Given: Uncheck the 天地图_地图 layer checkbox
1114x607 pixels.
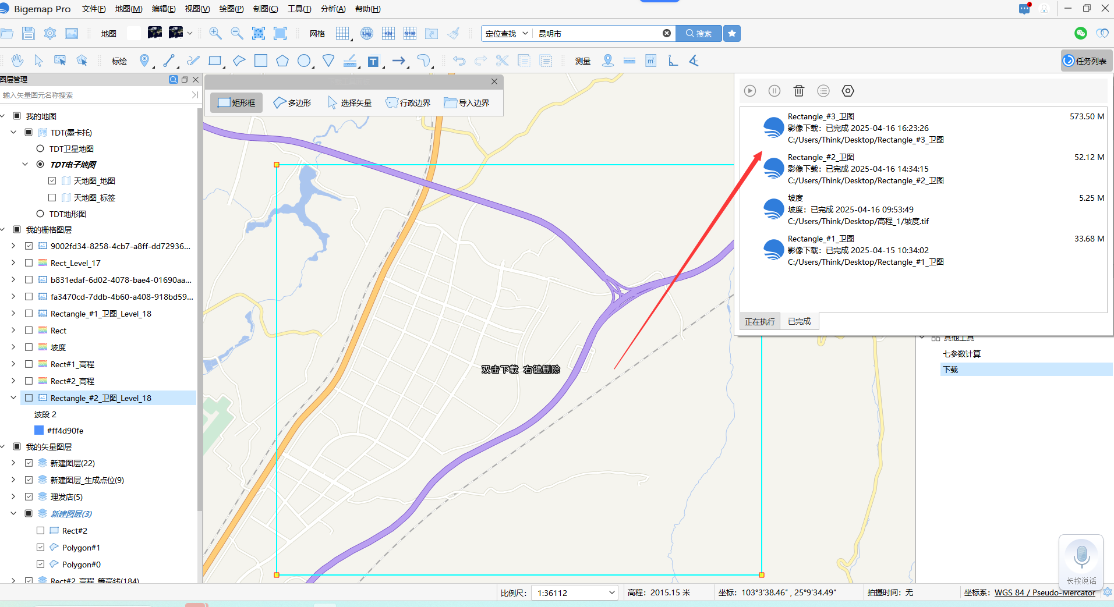Looking at the screenshot, I should click(x=52, y=181).
